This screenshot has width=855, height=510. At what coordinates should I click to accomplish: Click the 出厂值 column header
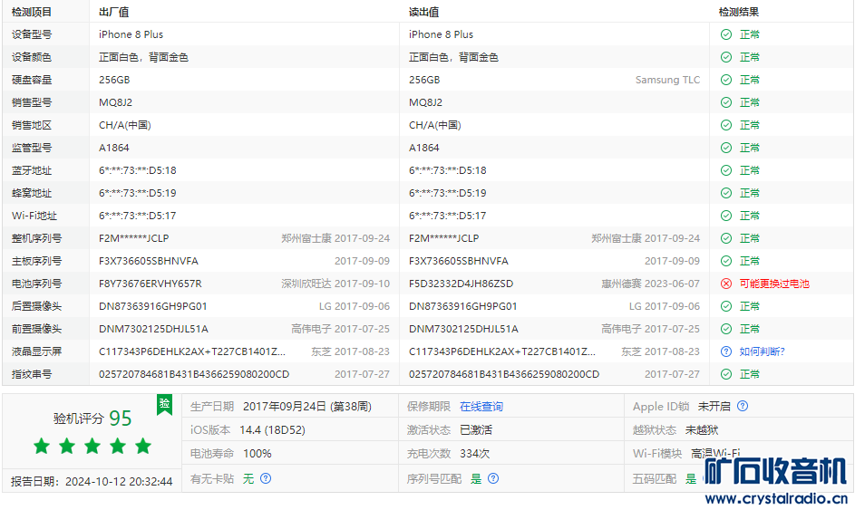114,12
